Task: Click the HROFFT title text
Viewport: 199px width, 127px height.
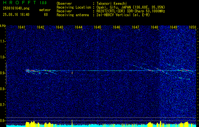Action: (x=19, y=3)
